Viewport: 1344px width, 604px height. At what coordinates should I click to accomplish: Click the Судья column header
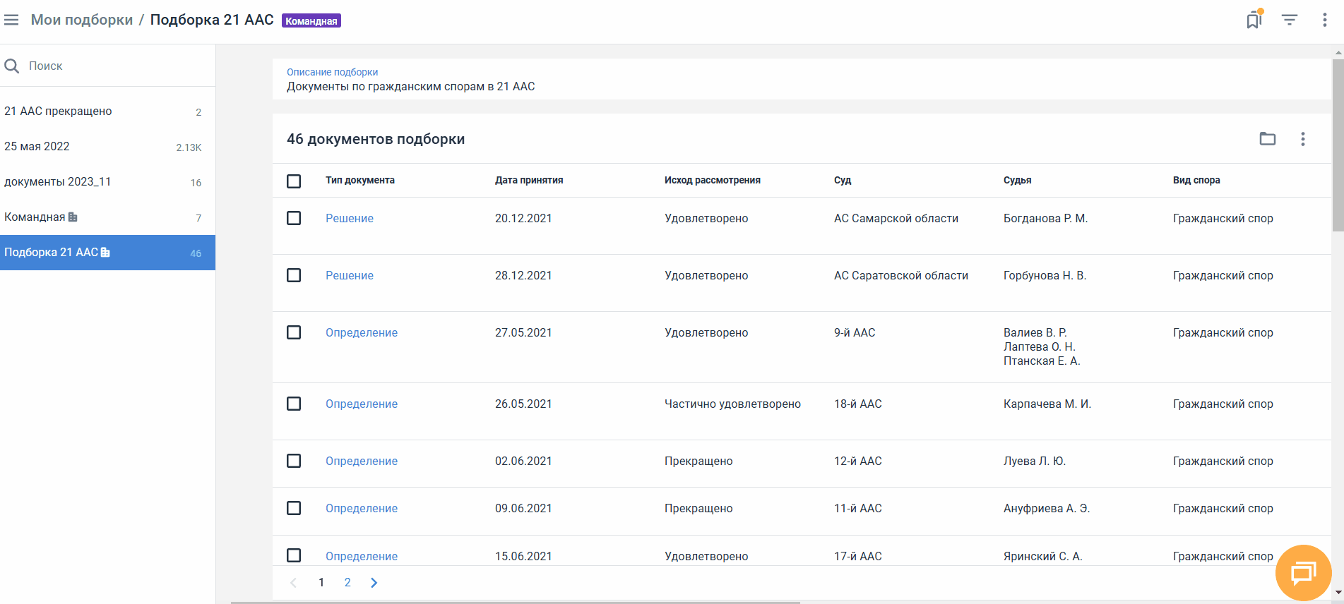point(1018,181)
